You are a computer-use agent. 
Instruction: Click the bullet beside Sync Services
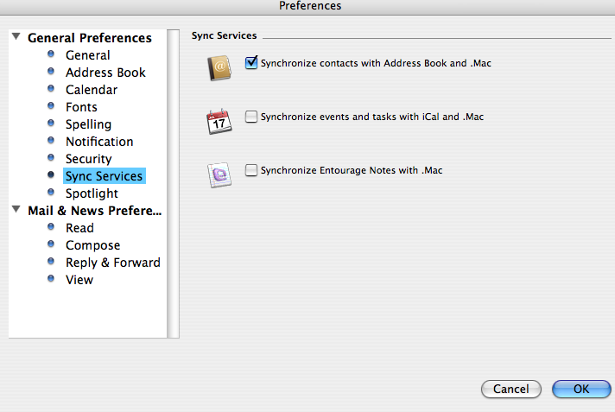[51, 174]
